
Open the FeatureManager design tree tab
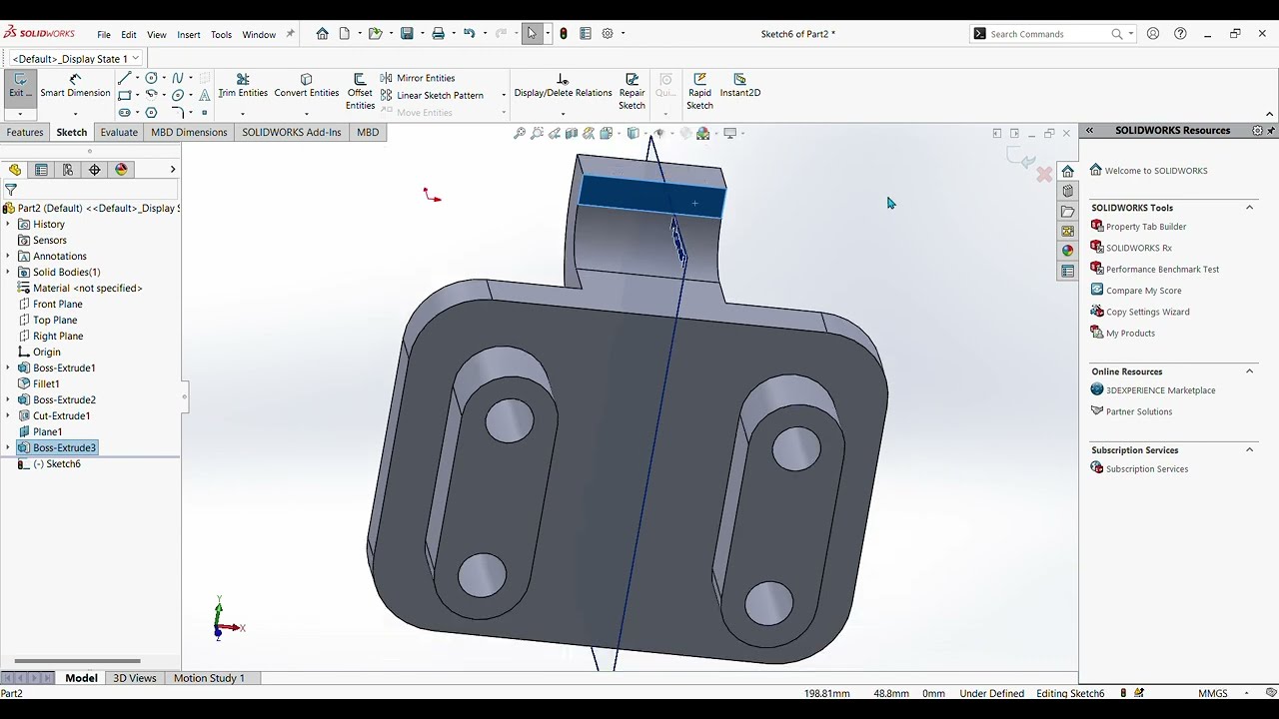coord(14,170)
